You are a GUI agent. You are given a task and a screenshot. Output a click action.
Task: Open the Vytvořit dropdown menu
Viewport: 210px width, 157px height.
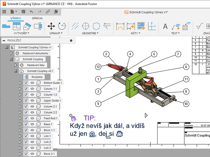(21, 33)
